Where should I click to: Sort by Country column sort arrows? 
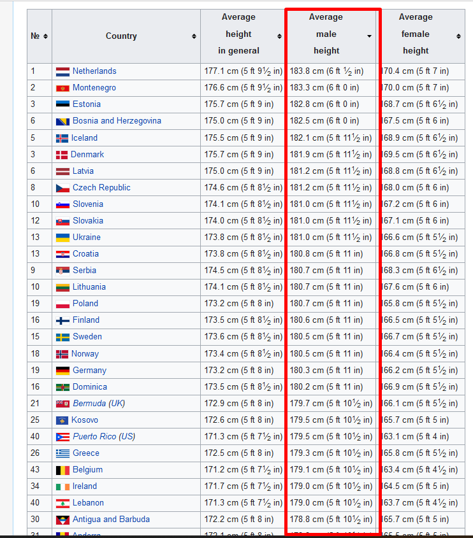(x=194, y=36)
